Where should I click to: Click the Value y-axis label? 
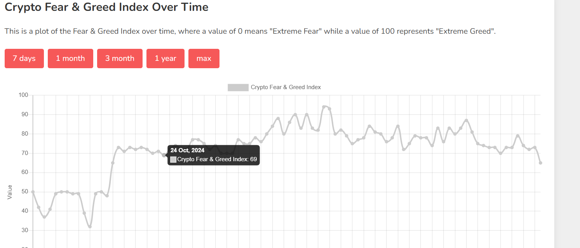pos(10,192)
